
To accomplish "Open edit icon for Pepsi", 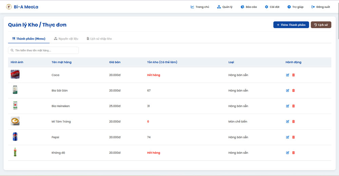I will pyautogui.click(x=287, y=137).
